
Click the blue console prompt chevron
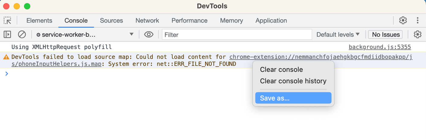(x=7, y=73)
